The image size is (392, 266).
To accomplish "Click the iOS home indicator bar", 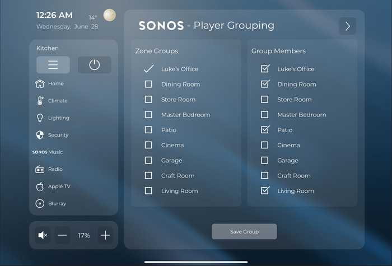I will point(196,262).
